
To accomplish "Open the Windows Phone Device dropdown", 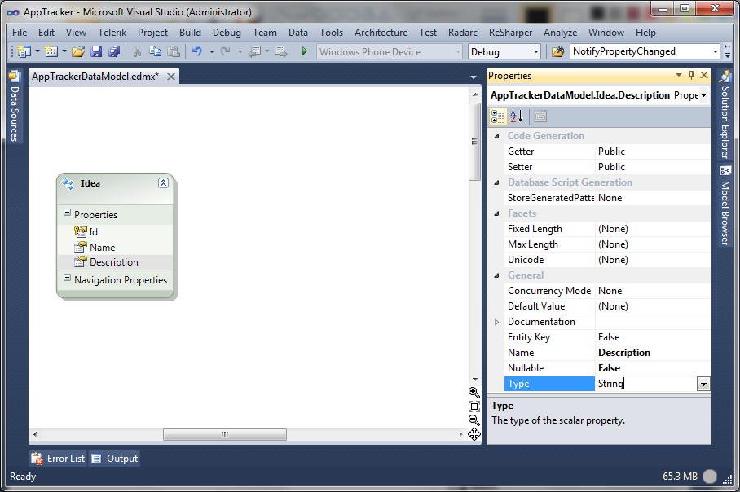I will click(x=458, y=51).
